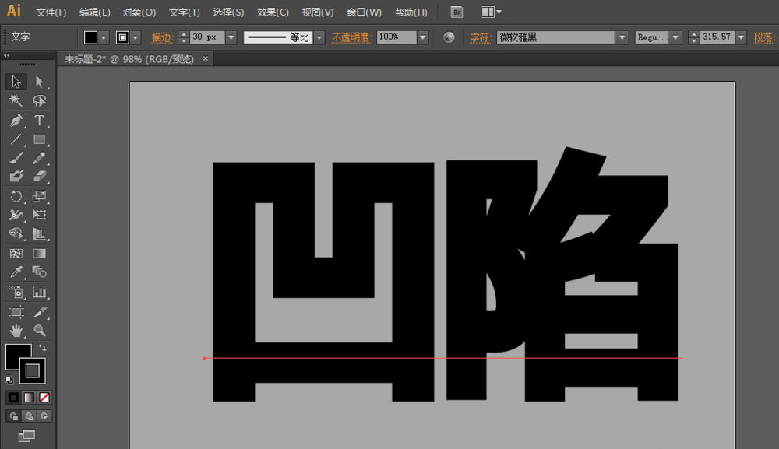The image size is (779, 449).
Task: Select the Zoom tool
Action: (39, 331)
